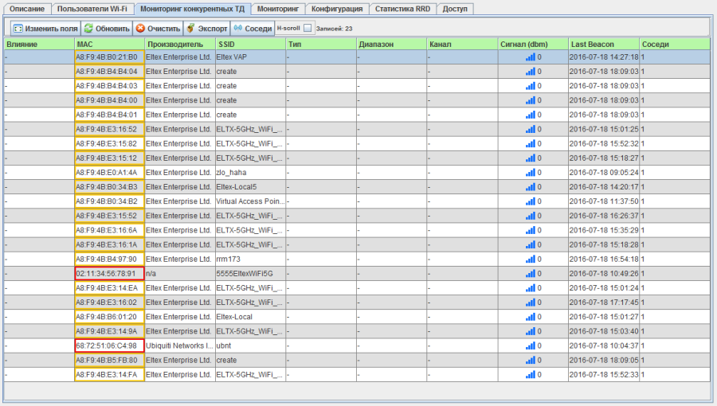Sort by the Соседи column header

[x=675, y=45]
